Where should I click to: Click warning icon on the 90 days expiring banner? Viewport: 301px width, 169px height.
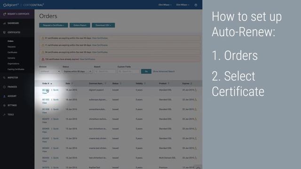(x=43, y=38)
